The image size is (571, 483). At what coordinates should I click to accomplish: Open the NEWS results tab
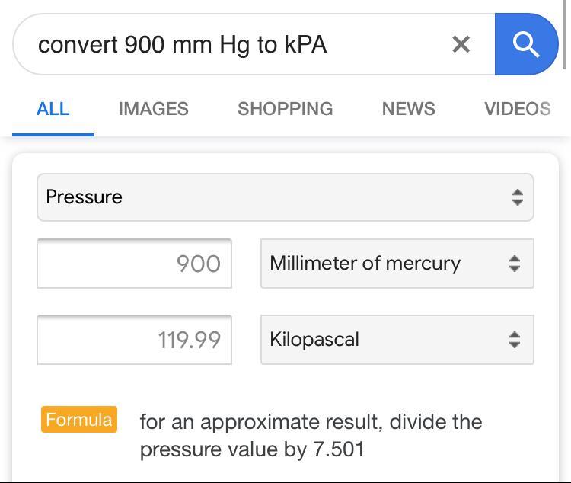point(408,109)
